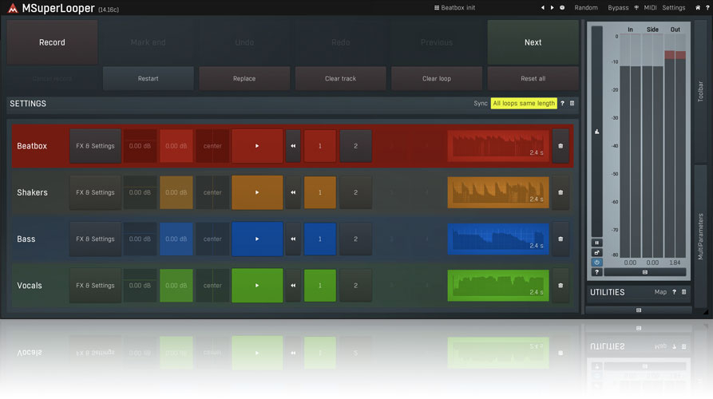Clear the Beatbox track with trash icon
Viewport: 713px width, 399px height.
(560, 146)
